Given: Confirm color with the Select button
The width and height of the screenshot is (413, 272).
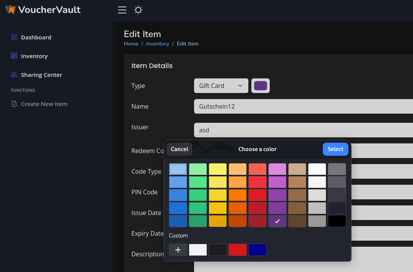Looking at the screenshot, I should (335, 149).
